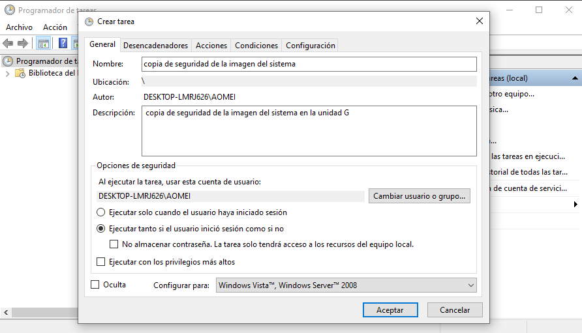
Task: Click the show/hide console tree icon
Action: (x=43, y=44)
